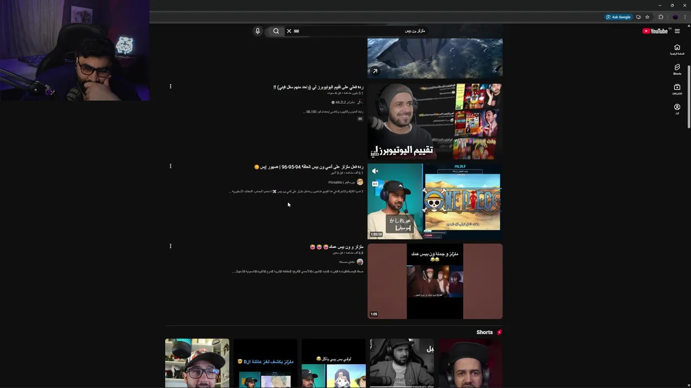Toggle captions CC on One Piece preview
The image size is (691, 388).
375,184
